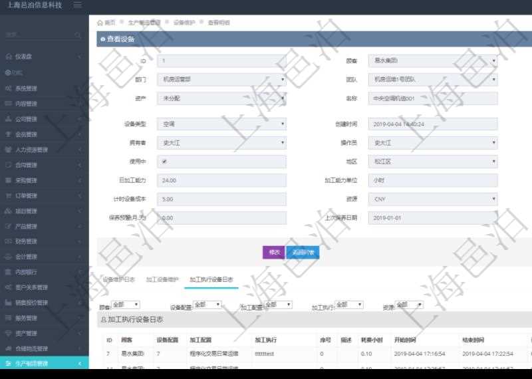Click the 产品管理 sidebar icon
Image resolution: width=532 pixels, height=379 pixels.
click(x=9, y=226)
